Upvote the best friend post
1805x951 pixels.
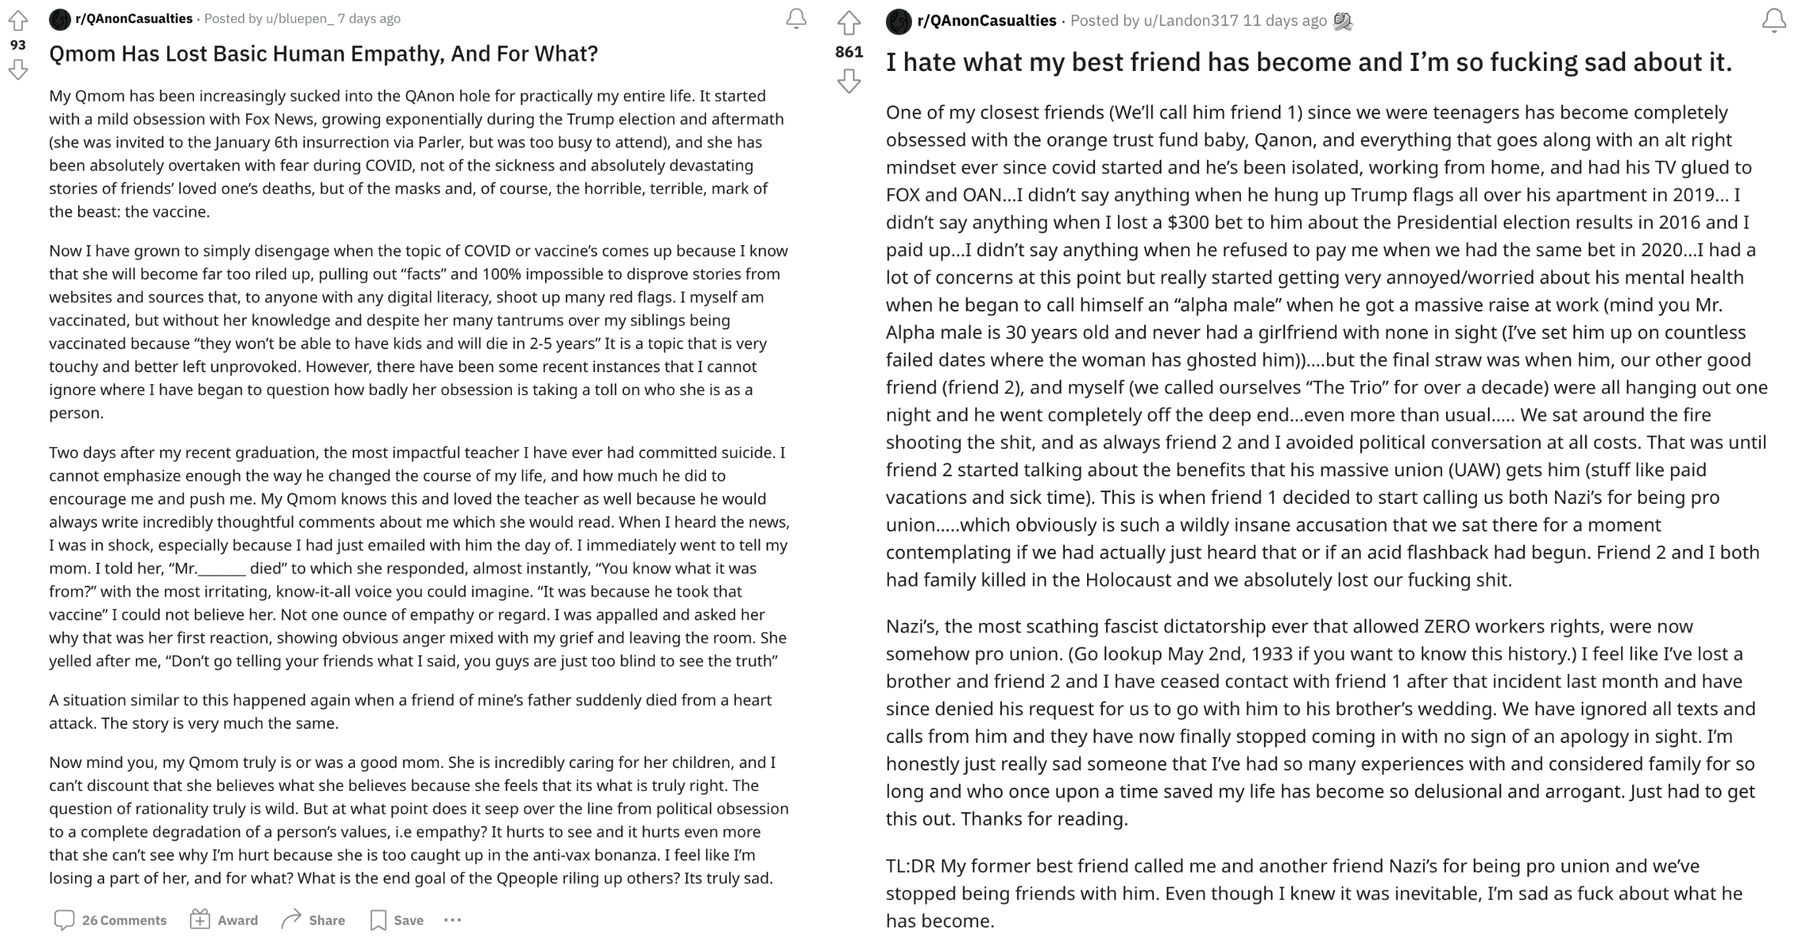849,23
